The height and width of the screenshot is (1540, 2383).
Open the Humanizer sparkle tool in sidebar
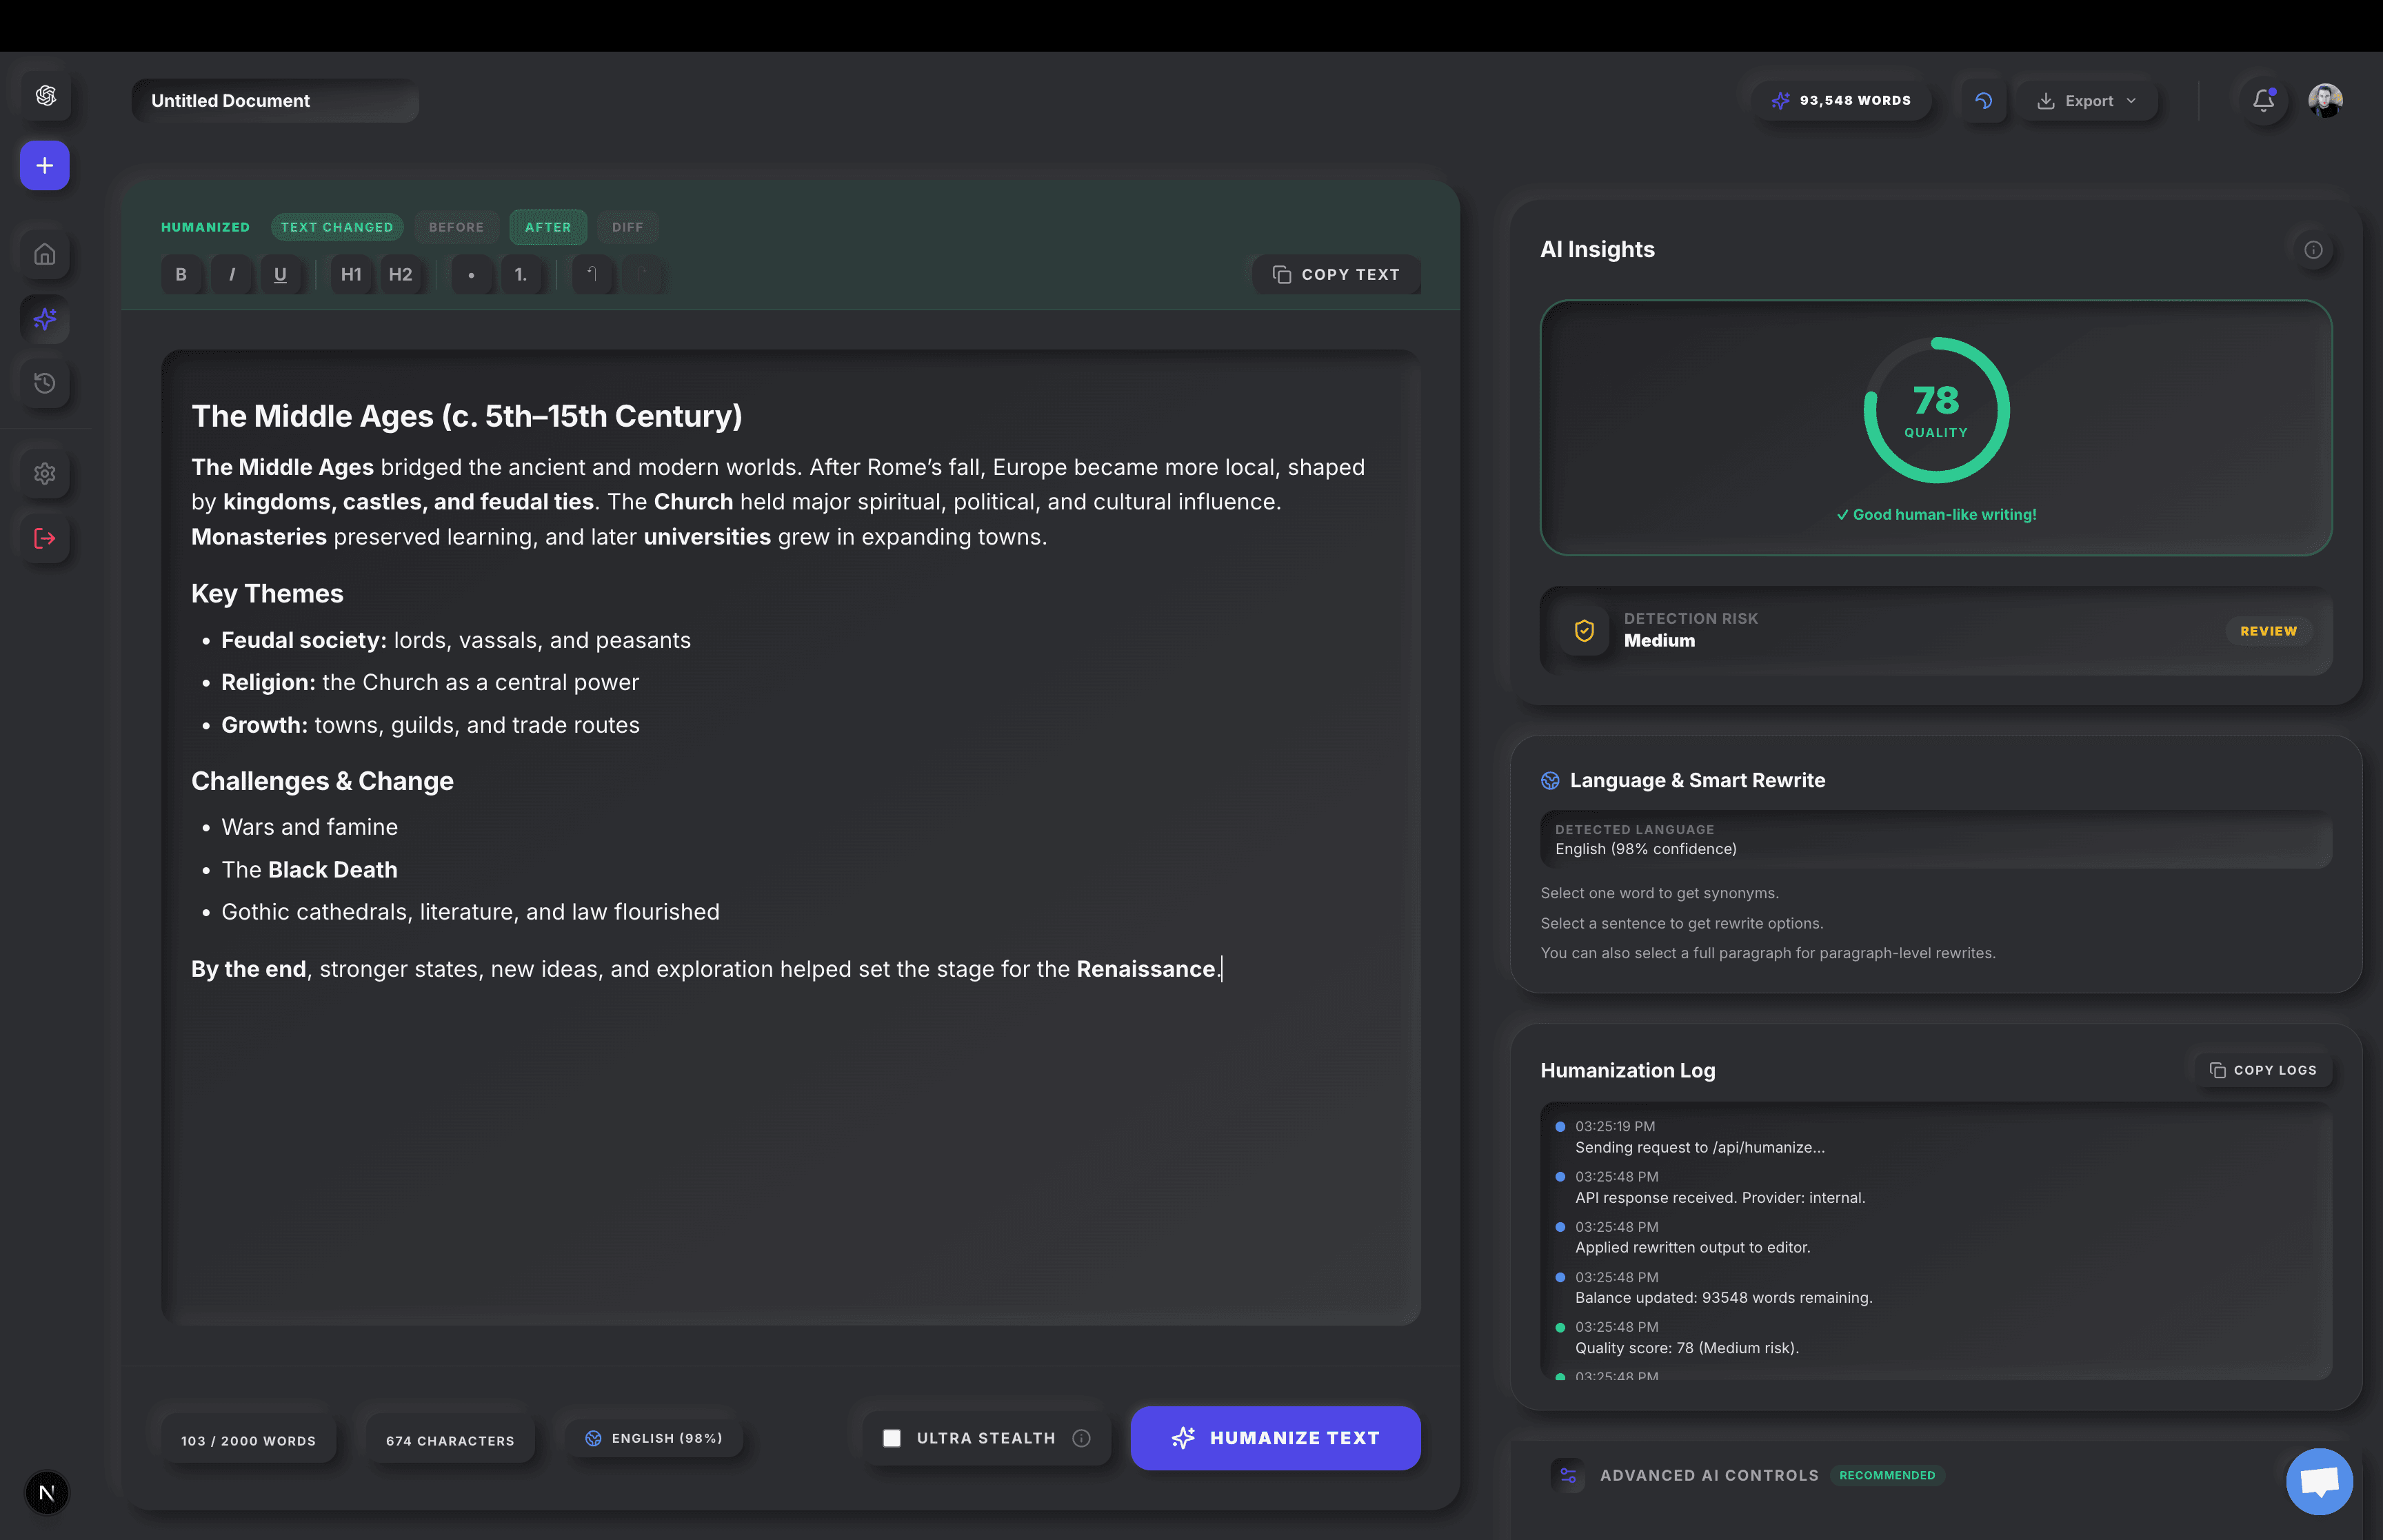(45, 320)
